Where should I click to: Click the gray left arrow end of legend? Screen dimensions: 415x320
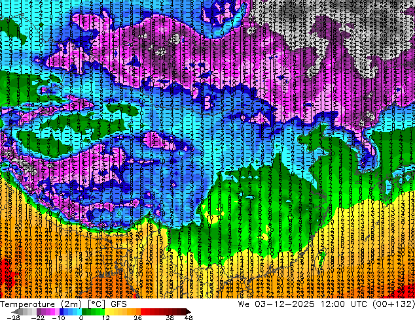(x=16, y=312)
